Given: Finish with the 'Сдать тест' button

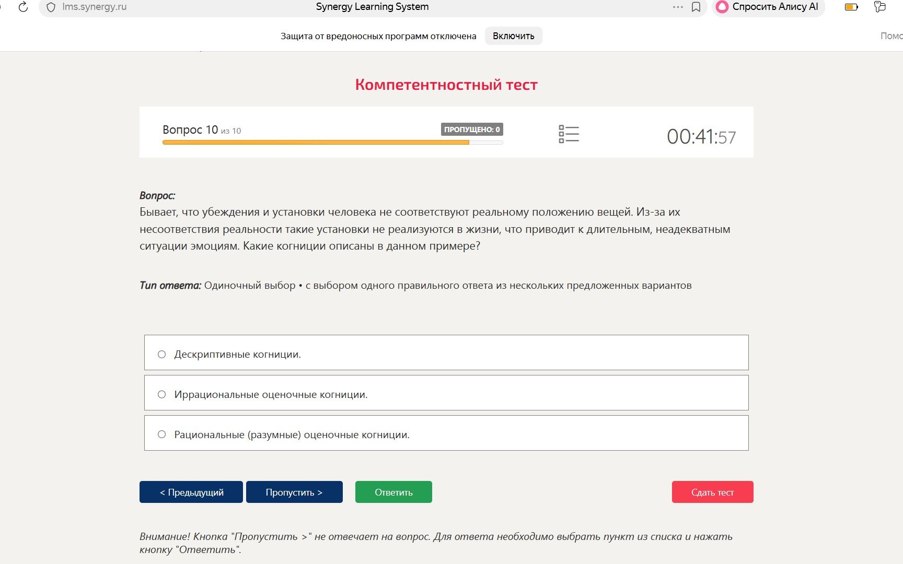Looking at the screenshot, I should click(713, 492).
